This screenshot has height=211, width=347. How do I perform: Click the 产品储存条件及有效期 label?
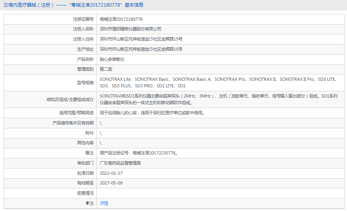73,123
